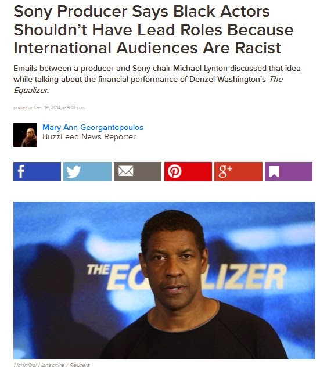Image resolution: width=320 pixels, height=367 pixels.
Task: Open the author's avatar thumbnail
Action: pos(26,135)
